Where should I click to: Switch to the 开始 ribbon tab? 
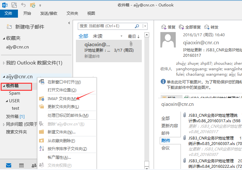click(x=27, y=13)
